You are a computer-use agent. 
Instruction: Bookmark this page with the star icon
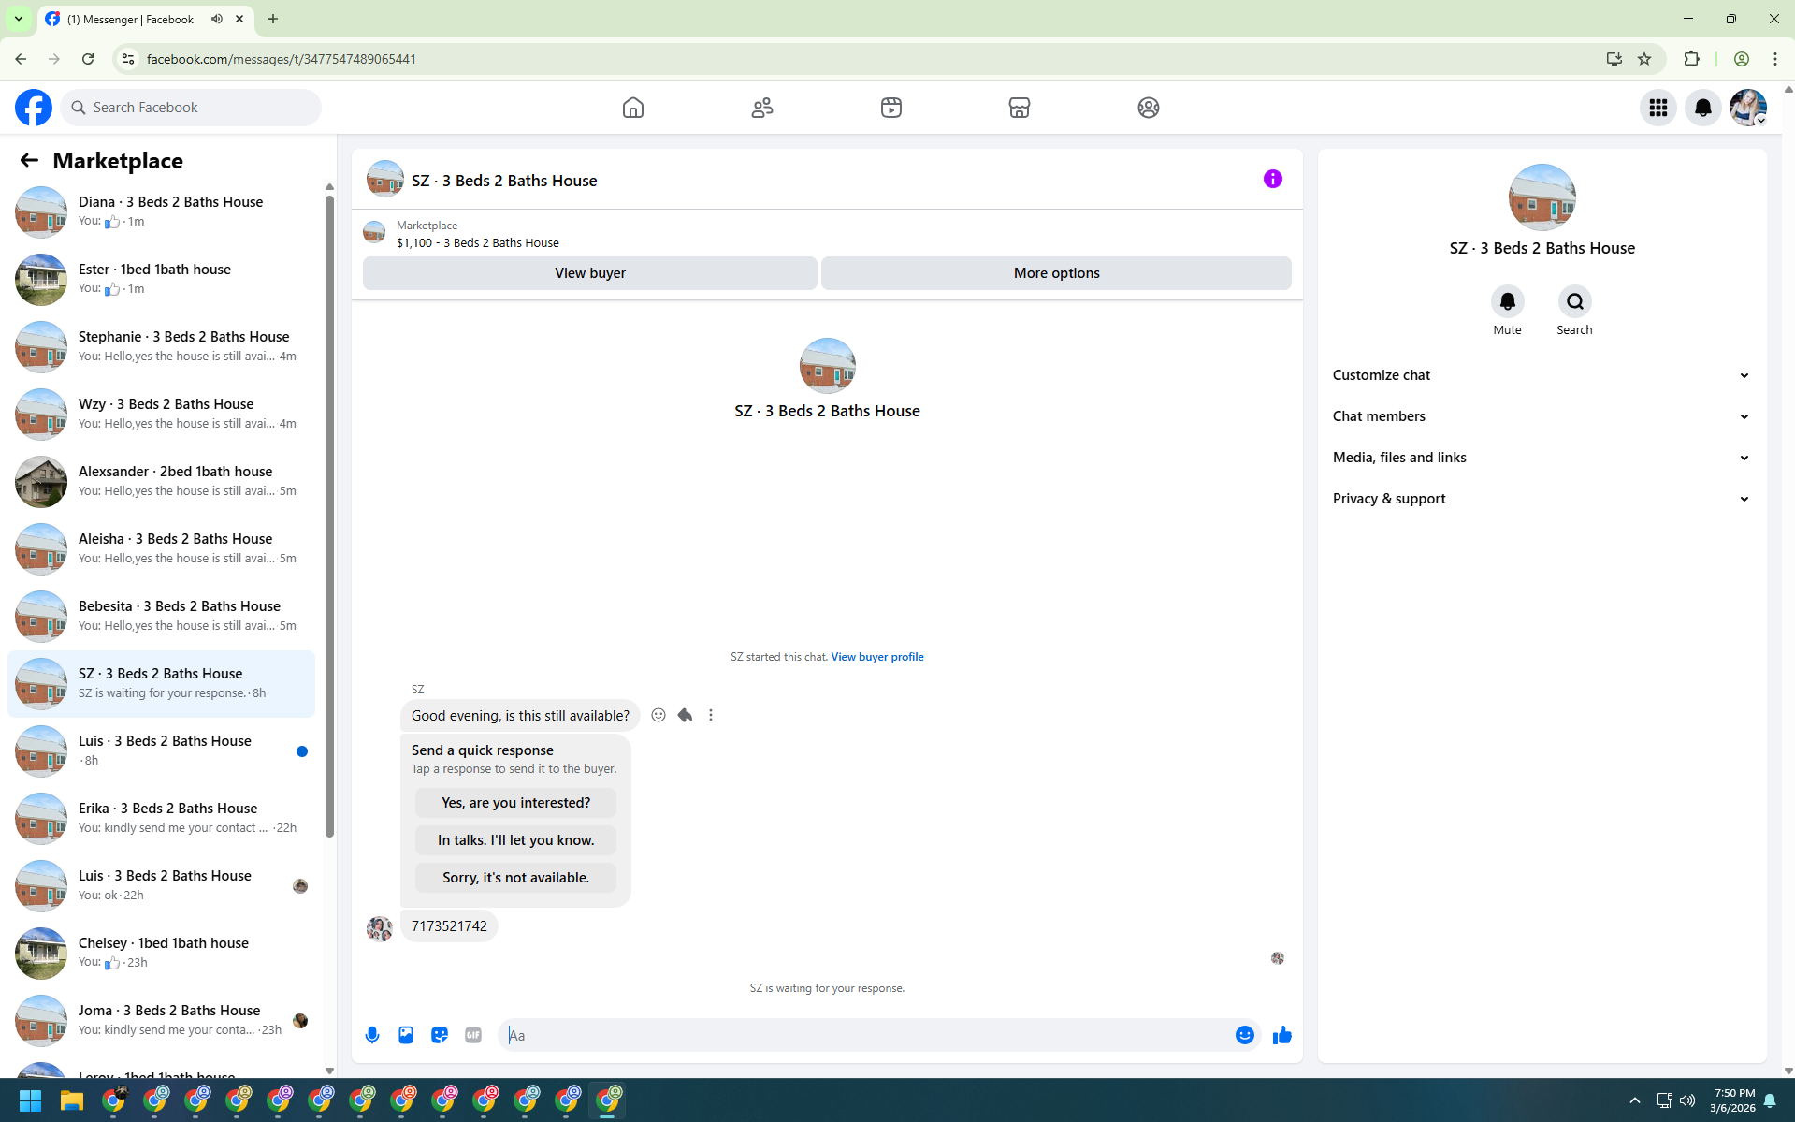(1644, 59)
